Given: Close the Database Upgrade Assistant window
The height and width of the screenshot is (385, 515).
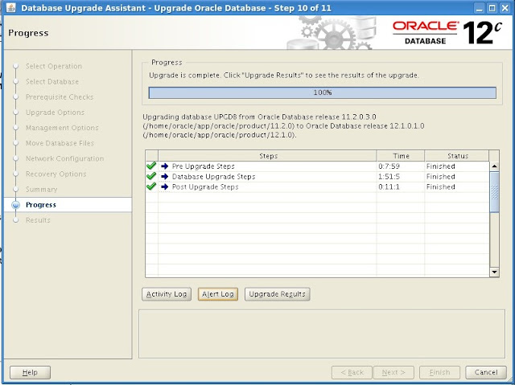Looking at the screenshot, I should [x=505, y=8].
